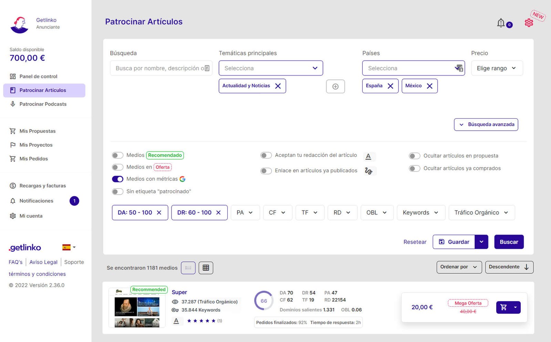Click the Resetear link

[415, 242]
